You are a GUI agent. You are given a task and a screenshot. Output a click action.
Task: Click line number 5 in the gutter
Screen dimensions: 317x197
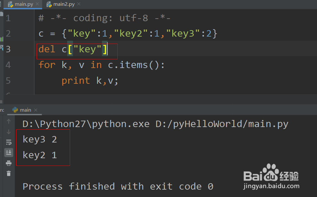[8, 81]
